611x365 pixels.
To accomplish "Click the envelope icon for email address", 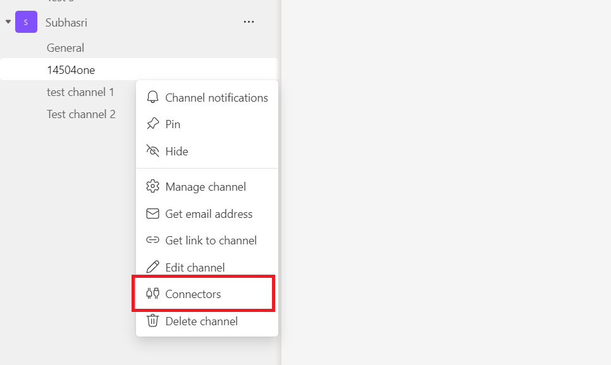I will 152,214.
